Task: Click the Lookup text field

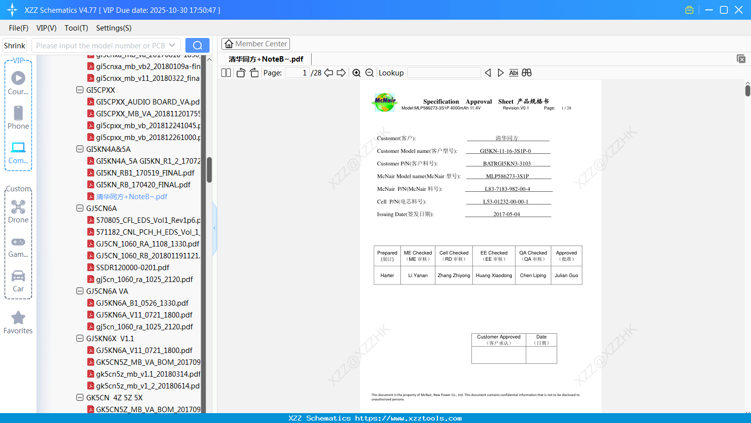Action: tap(444, 73)
